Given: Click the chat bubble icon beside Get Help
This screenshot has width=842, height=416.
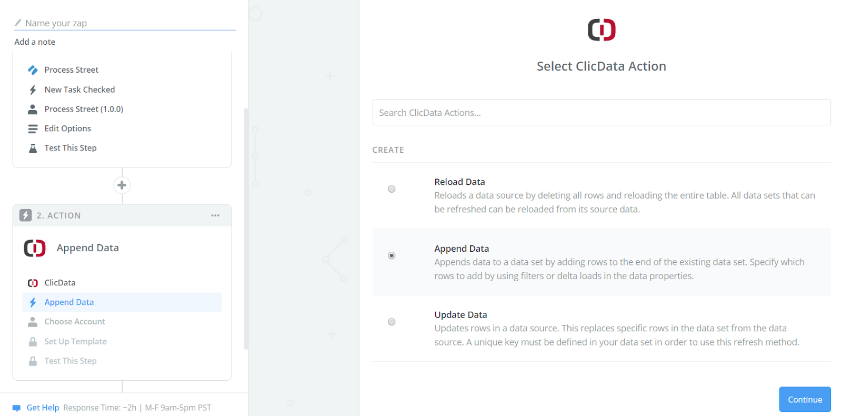Looking at the screenshot, I should pos(17,408).
